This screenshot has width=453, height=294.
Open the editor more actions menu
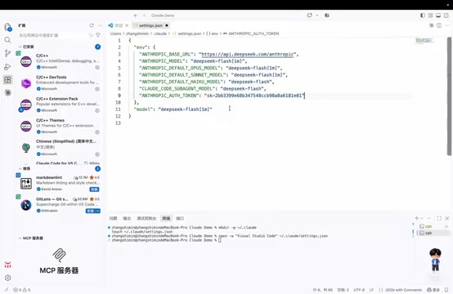coord(446,25)
